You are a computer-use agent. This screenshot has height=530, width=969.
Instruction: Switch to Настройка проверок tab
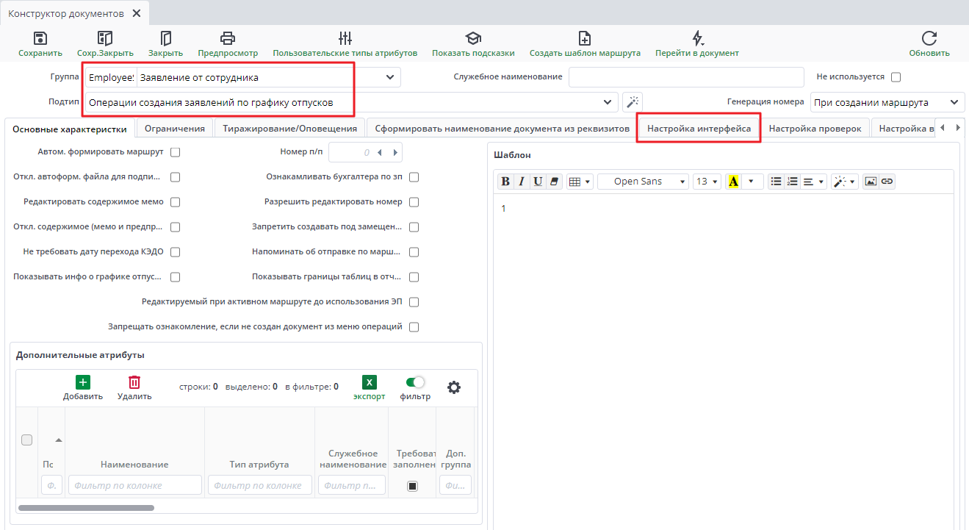click(815, 129)
